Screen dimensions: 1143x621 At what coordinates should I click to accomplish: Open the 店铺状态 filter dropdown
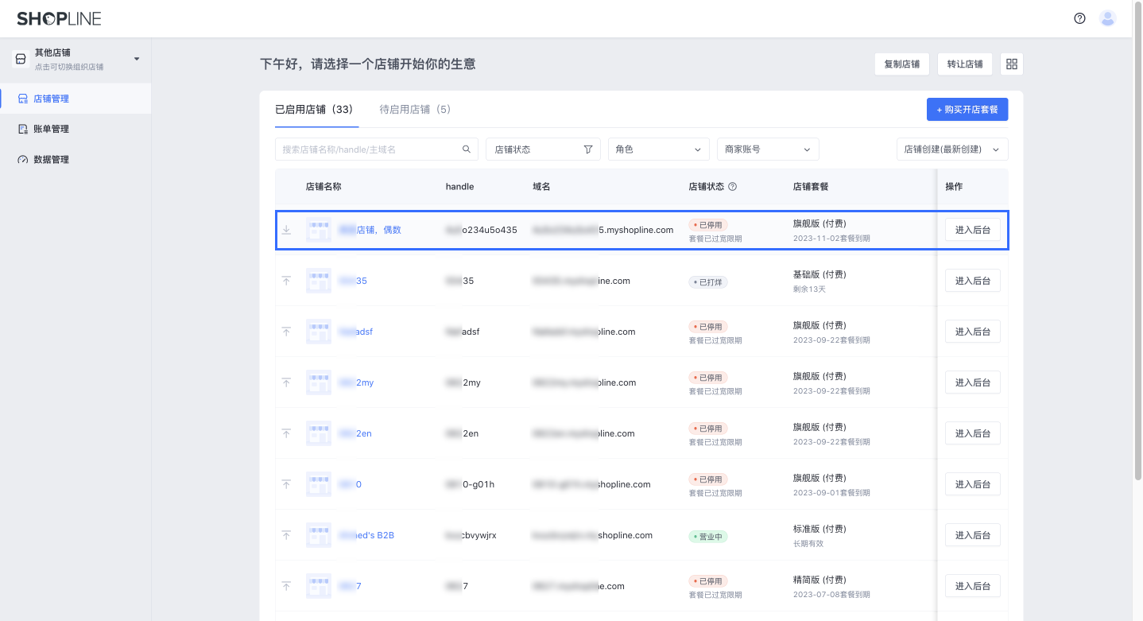pyautogui.click(x=543, y=149)
